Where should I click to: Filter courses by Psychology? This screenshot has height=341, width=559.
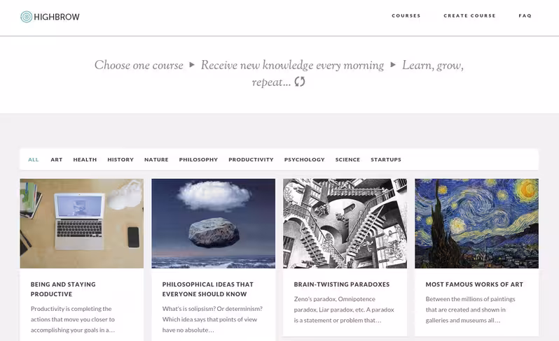point(305,159)
